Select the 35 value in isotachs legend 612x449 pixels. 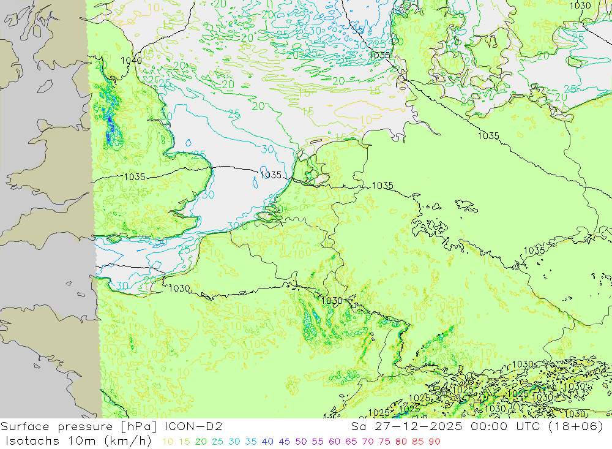coord(251,442)
